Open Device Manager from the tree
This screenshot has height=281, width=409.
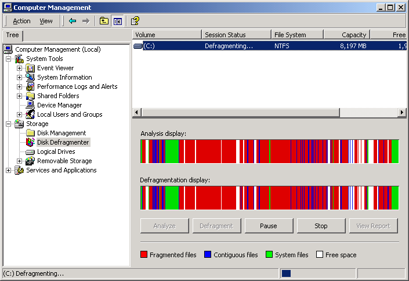(60, 105)
